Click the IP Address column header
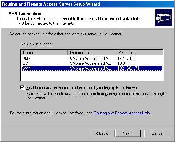 tap(139, 53)
